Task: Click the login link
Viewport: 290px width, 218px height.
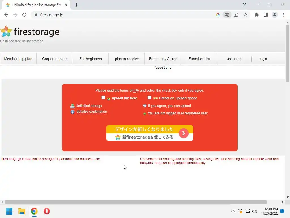Action: tap(263, 59)
